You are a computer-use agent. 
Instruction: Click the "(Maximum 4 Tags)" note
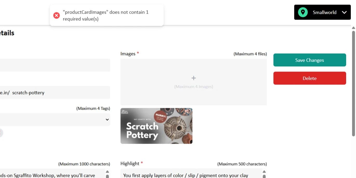pos(93,108)
